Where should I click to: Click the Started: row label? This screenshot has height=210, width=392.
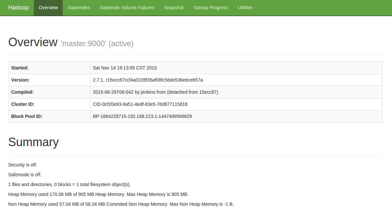pos(20,68)
